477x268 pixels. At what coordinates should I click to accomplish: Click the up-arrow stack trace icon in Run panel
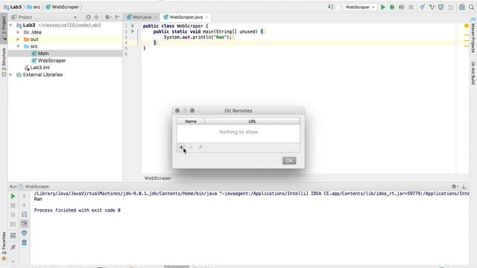25,197
